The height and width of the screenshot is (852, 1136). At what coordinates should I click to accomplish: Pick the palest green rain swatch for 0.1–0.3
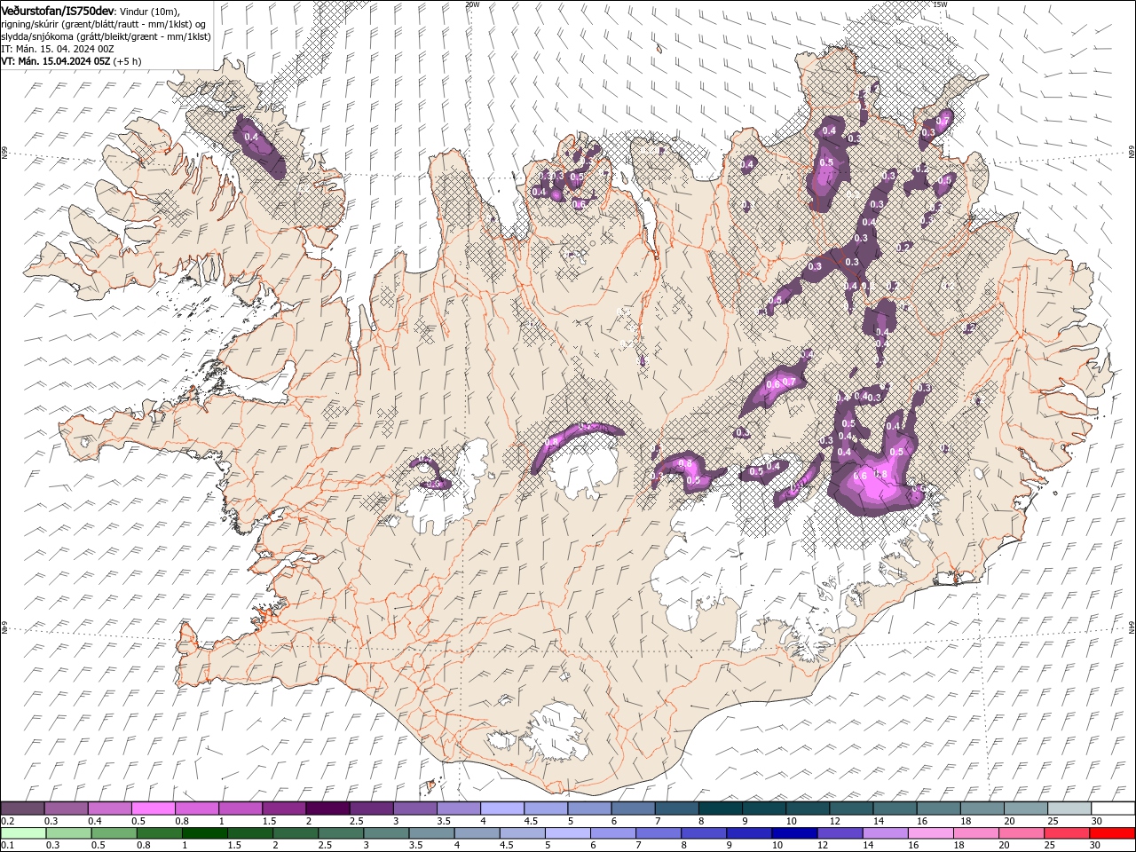(x=24, y=833)
